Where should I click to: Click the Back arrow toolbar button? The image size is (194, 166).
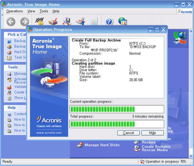tap(11, 22)
